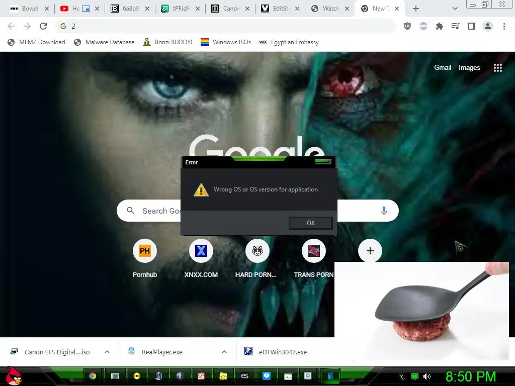
Task: Open the tab search dropdown chevron
Action: click(455, 9)
